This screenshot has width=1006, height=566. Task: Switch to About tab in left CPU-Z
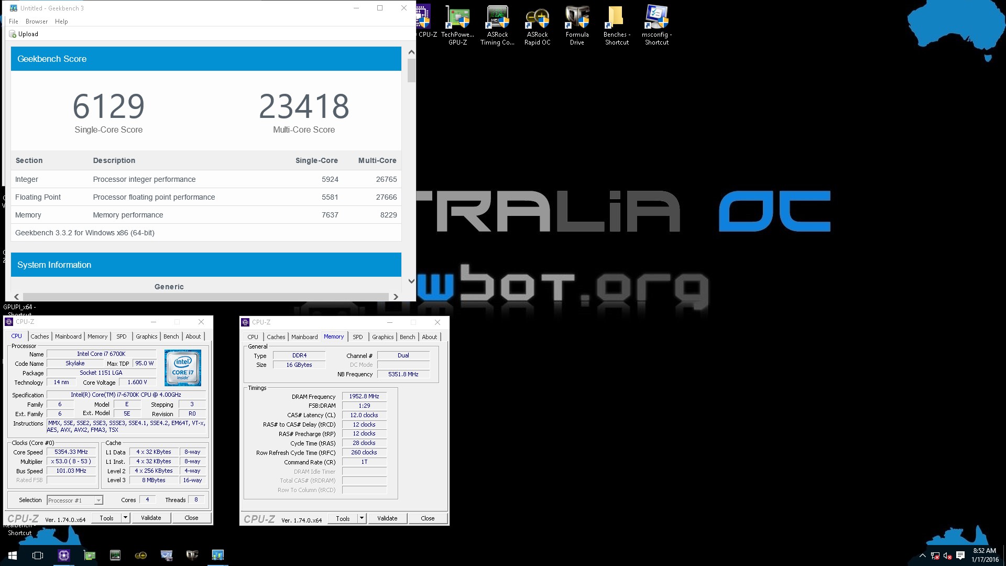click(x=193, y=336)
